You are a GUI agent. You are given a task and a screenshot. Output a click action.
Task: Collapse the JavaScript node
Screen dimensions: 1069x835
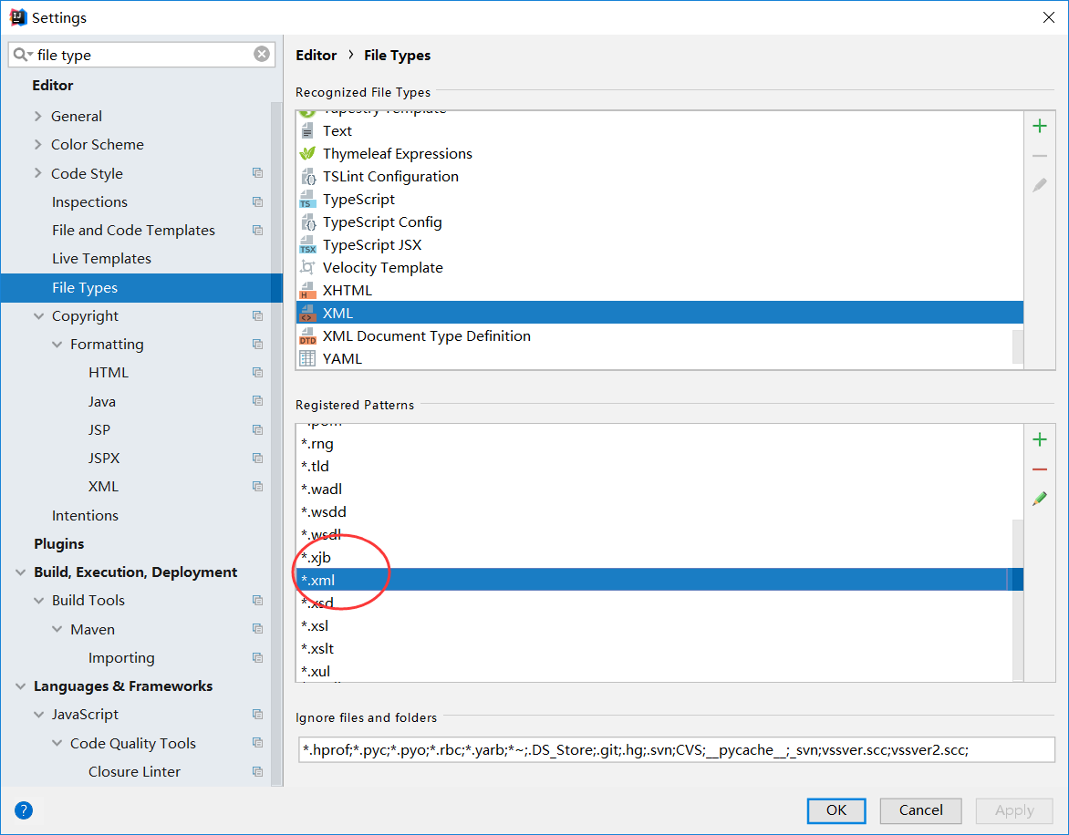tap(39, 715)
